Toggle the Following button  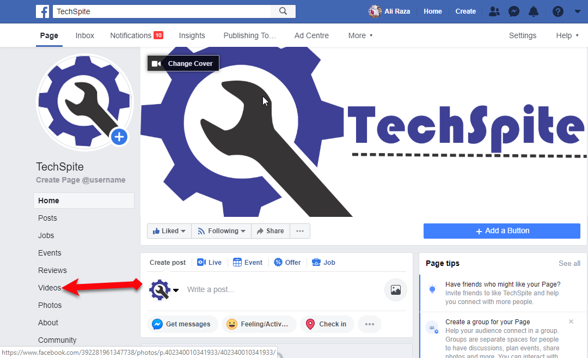pyautogui.click(x=221, y=231)
